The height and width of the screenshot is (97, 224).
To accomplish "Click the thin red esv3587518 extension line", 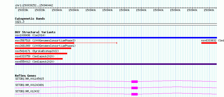I will (x=96, y=43).
